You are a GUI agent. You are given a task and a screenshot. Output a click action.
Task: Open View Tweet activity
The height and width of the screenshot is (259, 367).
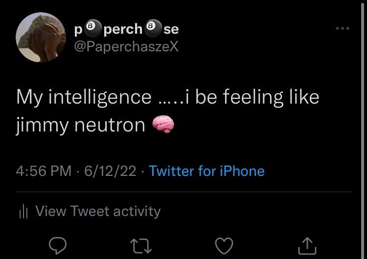[x=98, y=211]
